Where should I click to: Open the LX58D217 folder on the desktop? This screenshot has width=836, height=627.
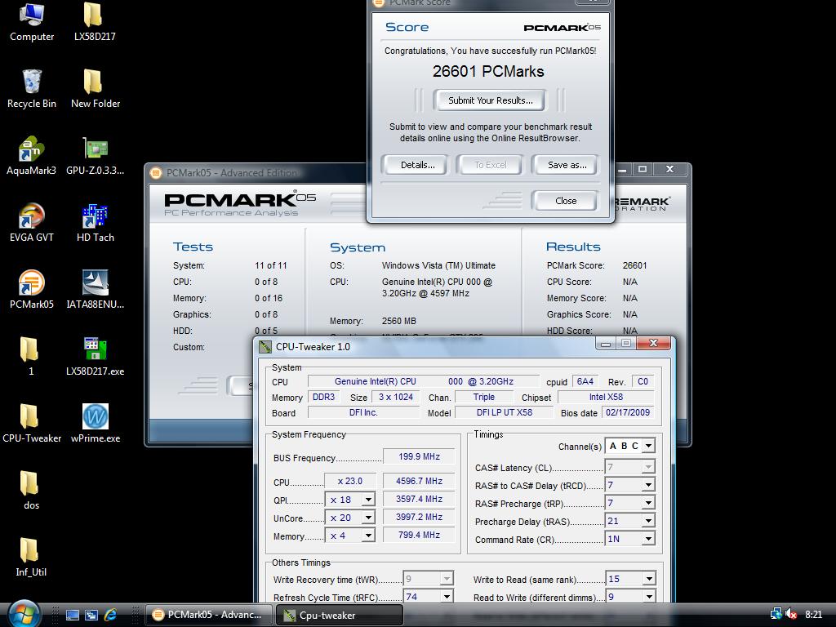pos(95,22)
